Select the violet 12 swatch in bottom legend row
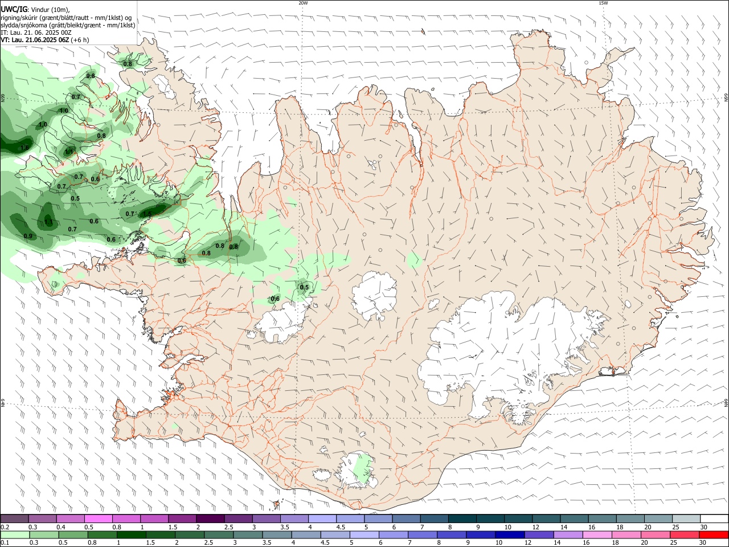The width and height of the screenshot is (729, 547). 539,534
